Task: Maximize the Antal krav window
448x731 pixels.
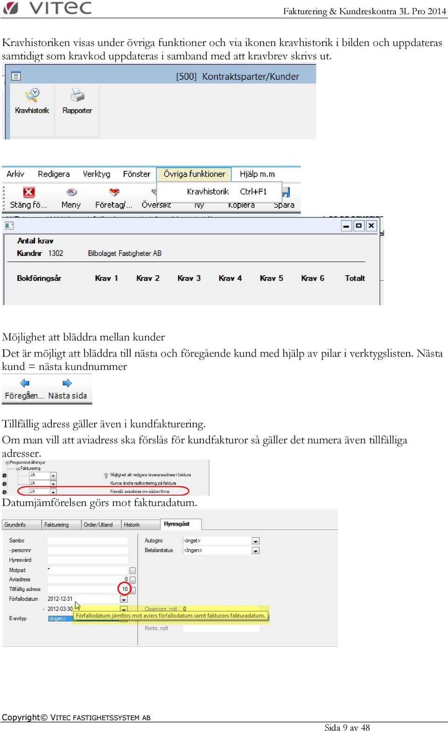Action: coord(358,226)
